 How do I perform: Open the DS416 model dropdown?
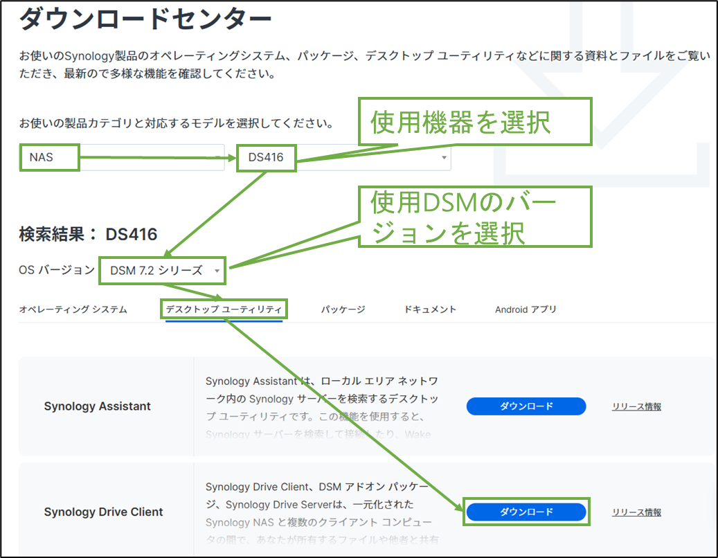(x=344, y=157)
